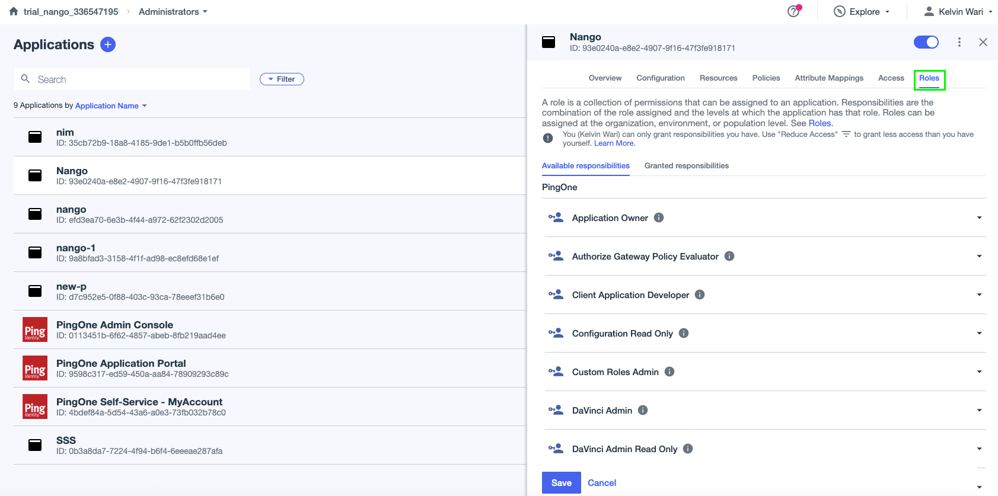
Task: Expand the DaVinci Admin role
Action: (x=980, y=410)
